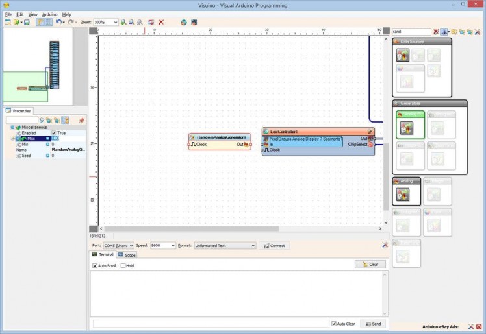Image resolution: width=486 pixels, height=334 pixels.
Task: Click the Zoom In magnifier icon
Action: (123, 22)
